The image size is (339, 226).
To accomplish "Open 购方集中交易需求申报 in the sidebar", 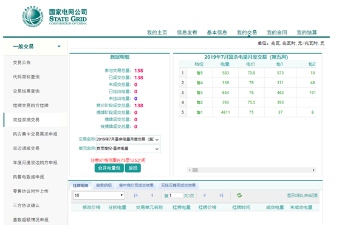I will click(35, 134).
